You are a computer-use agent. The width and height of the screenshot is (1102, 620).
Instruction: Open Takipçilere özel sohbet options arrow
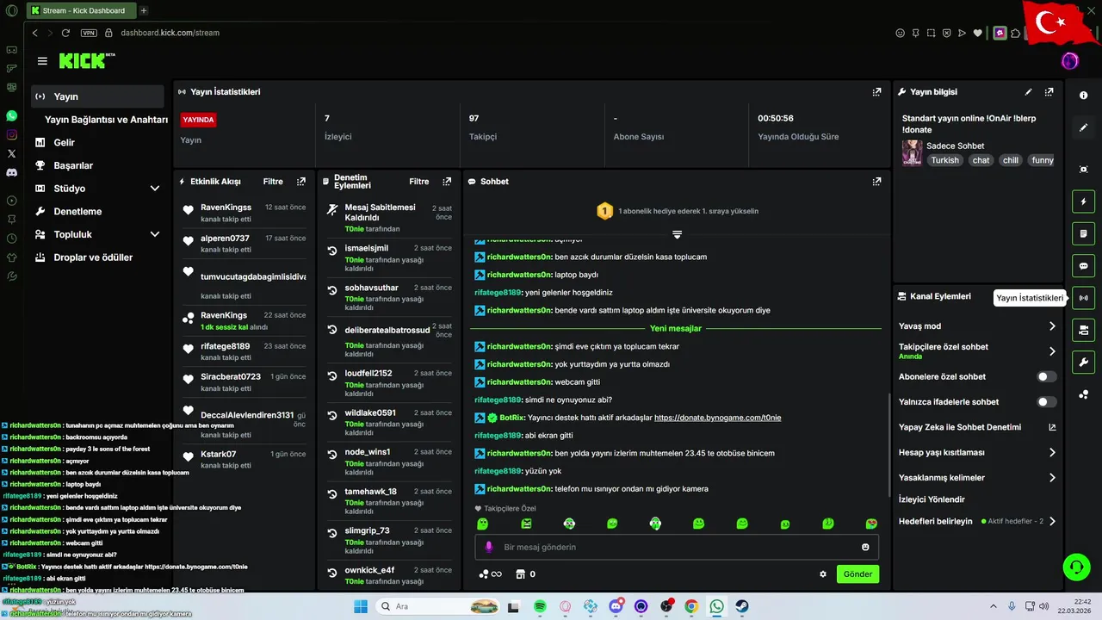pyautogui.click(x=1052, y=351)
